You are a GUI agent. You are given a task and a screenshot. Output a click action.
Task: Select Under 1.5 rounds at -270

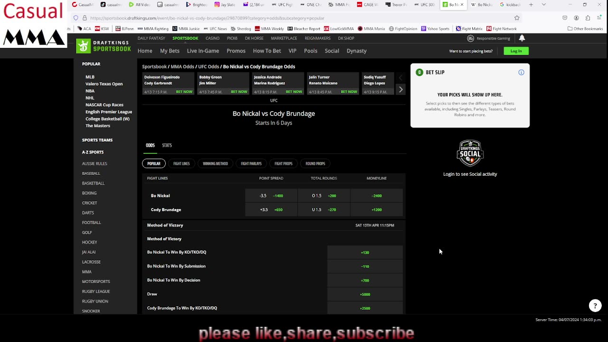tap(324, 209)
